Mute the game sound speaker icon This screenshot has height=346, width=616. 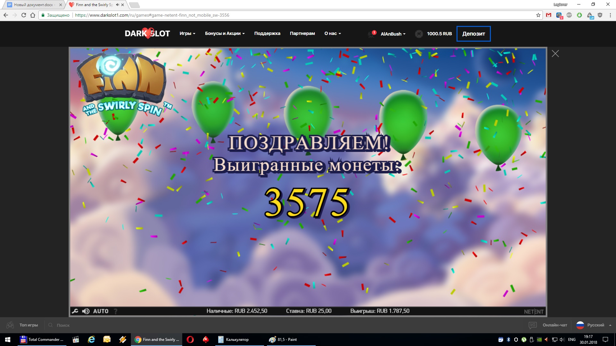point(86,311)
